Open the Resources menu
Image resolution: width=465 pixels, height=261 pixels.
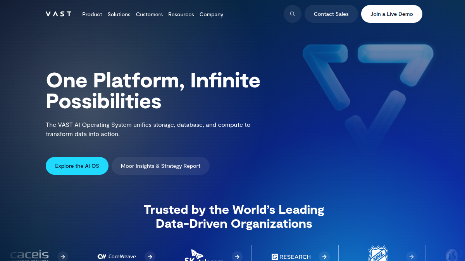(181, 14)
